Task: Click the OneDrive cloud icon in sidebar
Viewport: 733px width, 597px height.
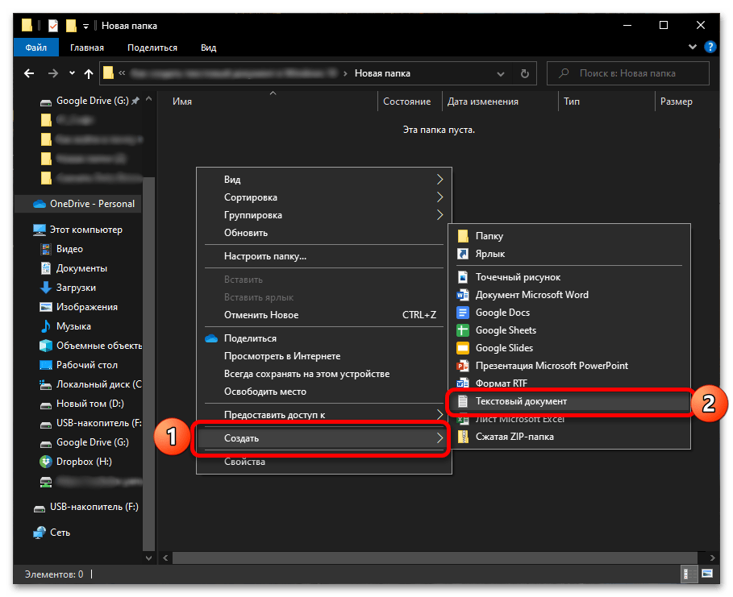Action: (40, 204)
